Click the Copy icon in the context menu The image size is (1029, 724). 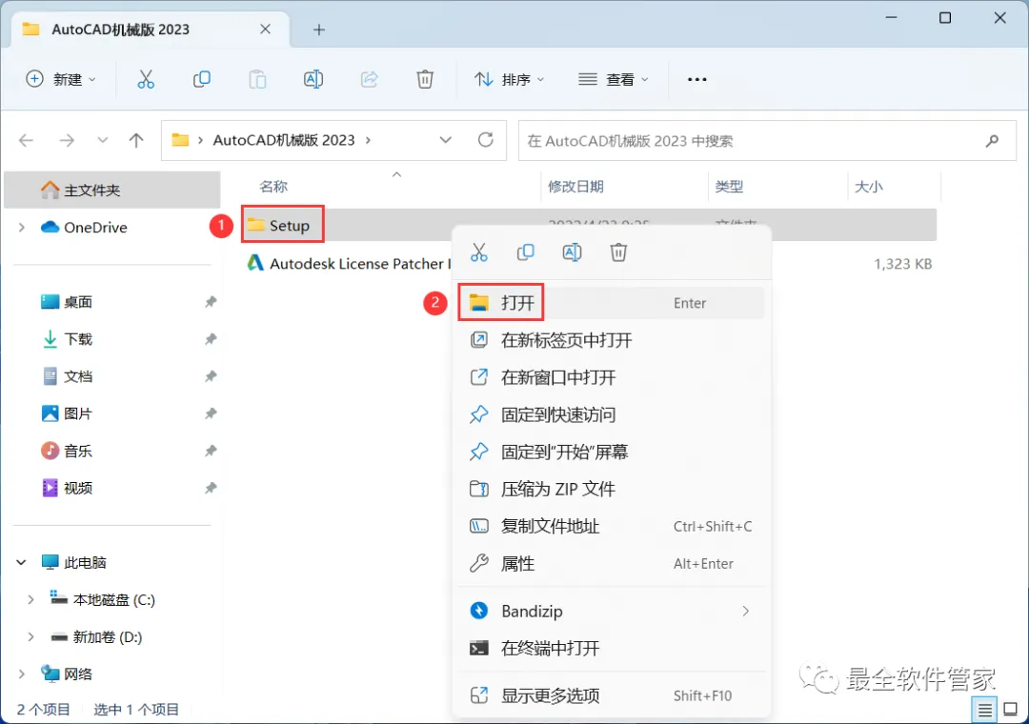point(526,252)
